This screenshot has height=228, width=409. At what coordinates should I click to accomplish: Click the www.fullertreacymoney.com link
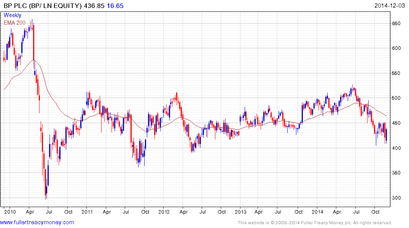37,223
